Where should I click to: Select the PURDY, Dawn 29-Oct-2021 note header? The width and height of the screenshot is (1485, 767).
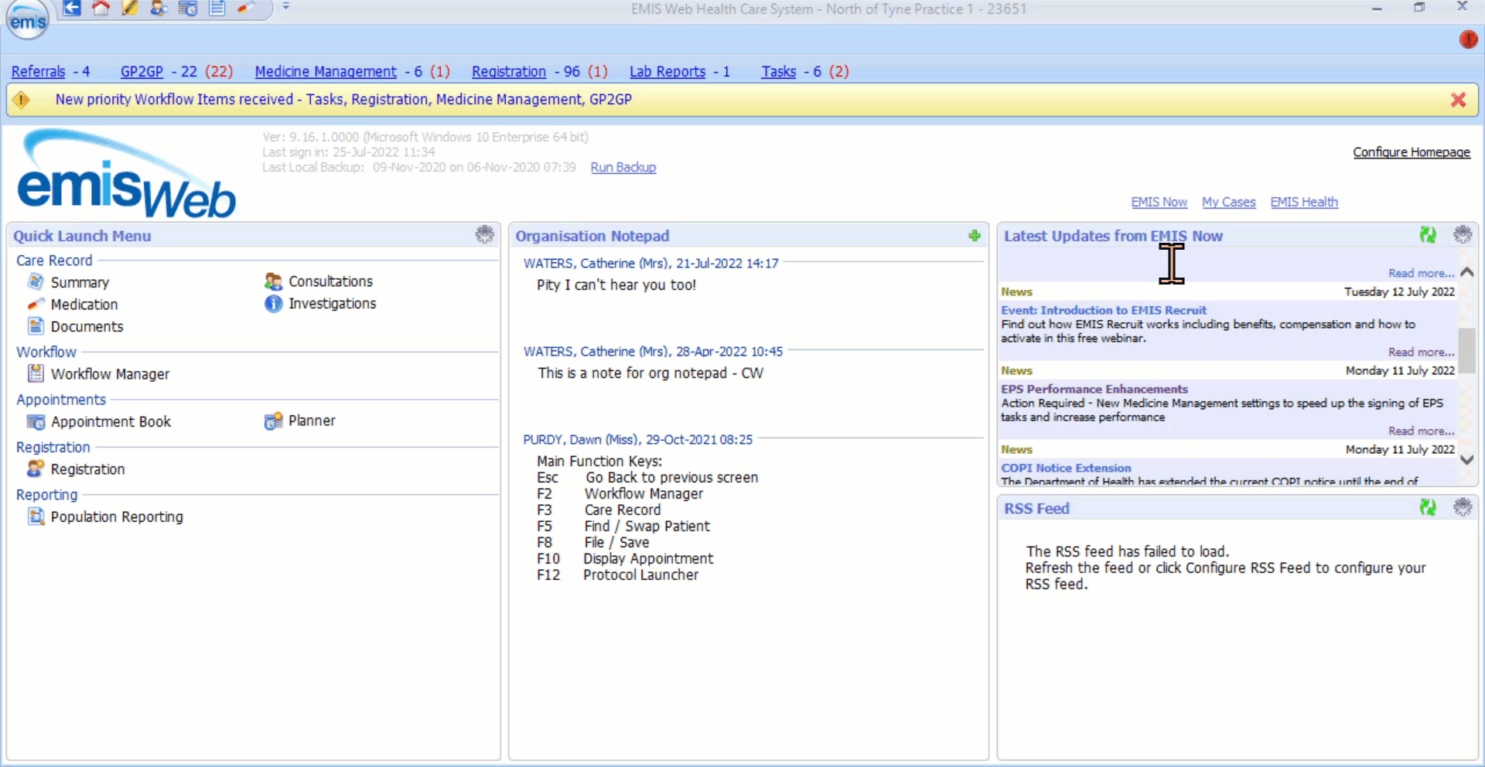[637, 440]
